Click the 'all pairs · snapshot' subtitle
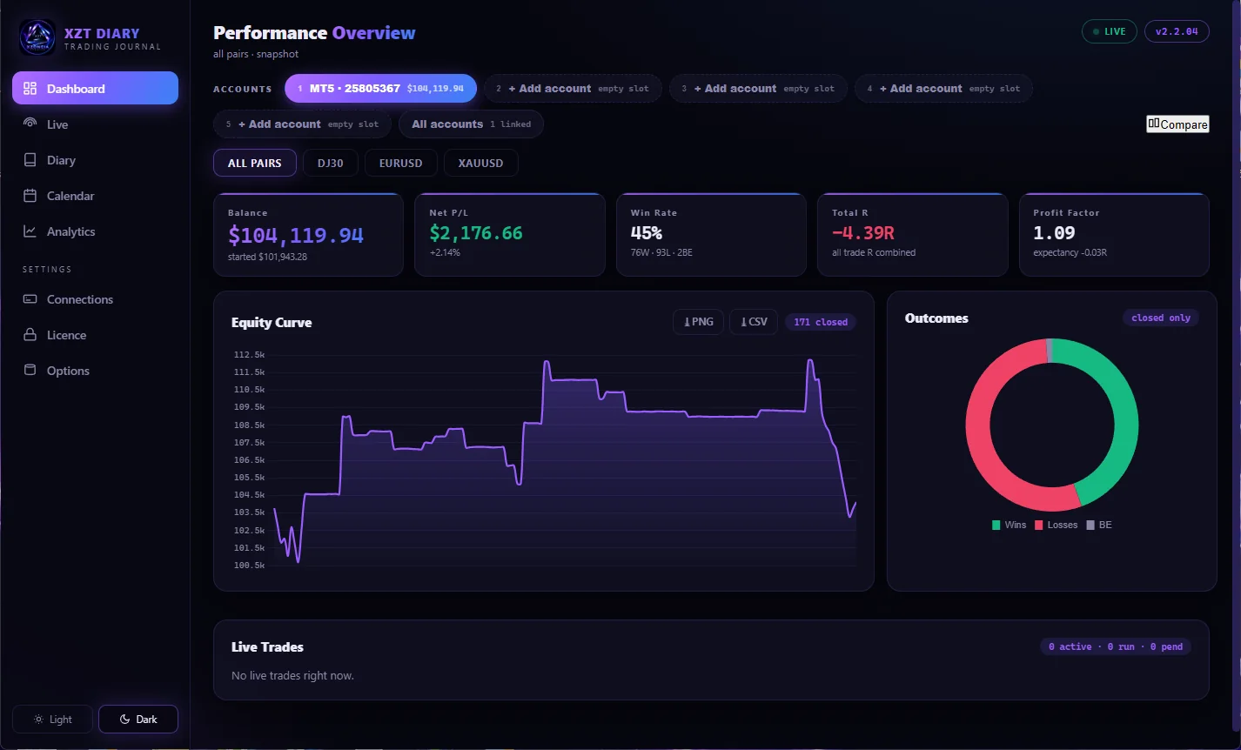Screen dimensions: 1241x750 coord(256,54)
